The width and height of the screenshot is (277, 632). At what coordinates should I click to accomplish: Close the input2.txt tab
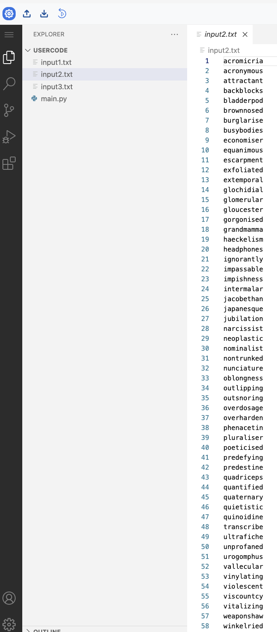pos(245,34)
